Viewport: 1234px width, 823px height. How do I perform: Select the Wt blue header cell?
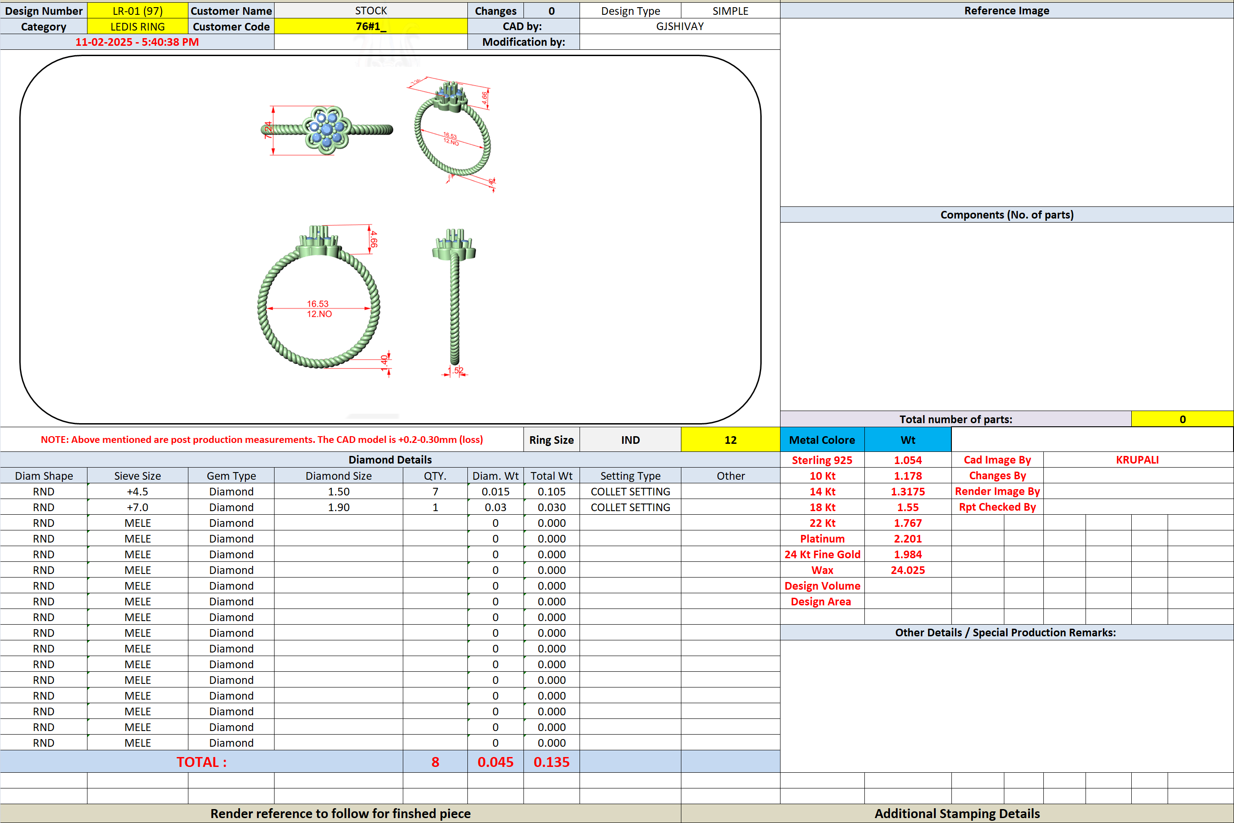click(907, 440)
